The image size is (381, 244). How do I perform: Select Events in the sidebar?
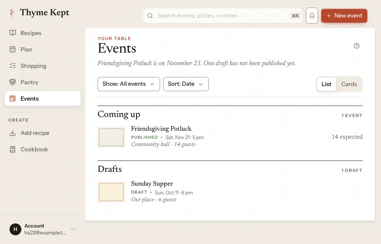click(x=43, y=98)
